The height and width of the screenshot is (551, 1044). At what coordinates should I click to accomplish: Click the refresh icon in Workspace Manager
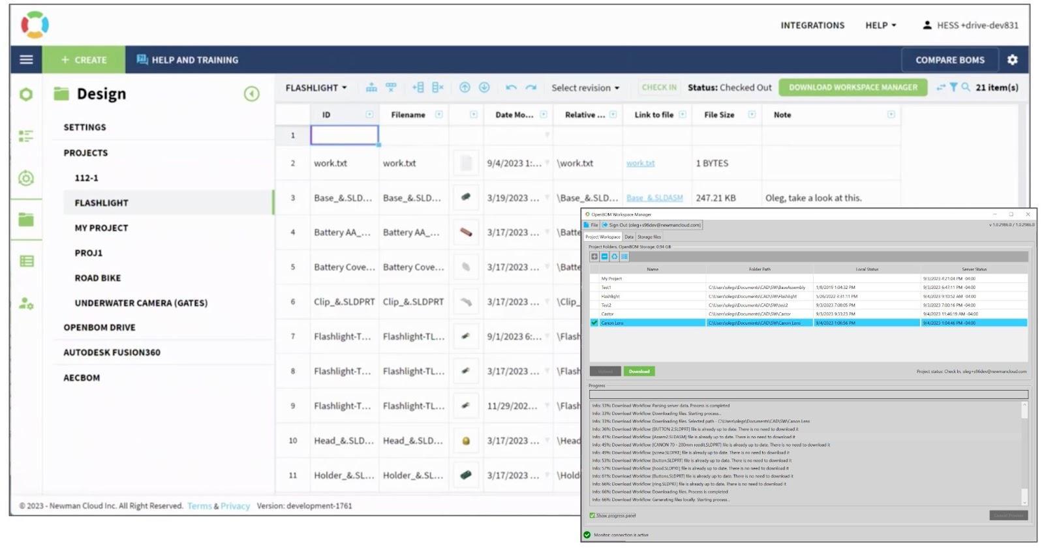tap(614, 257)
